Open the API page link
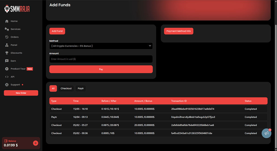The width and height of the screenshot is (277, 151). pyautogui.click(x=12, y=77)
